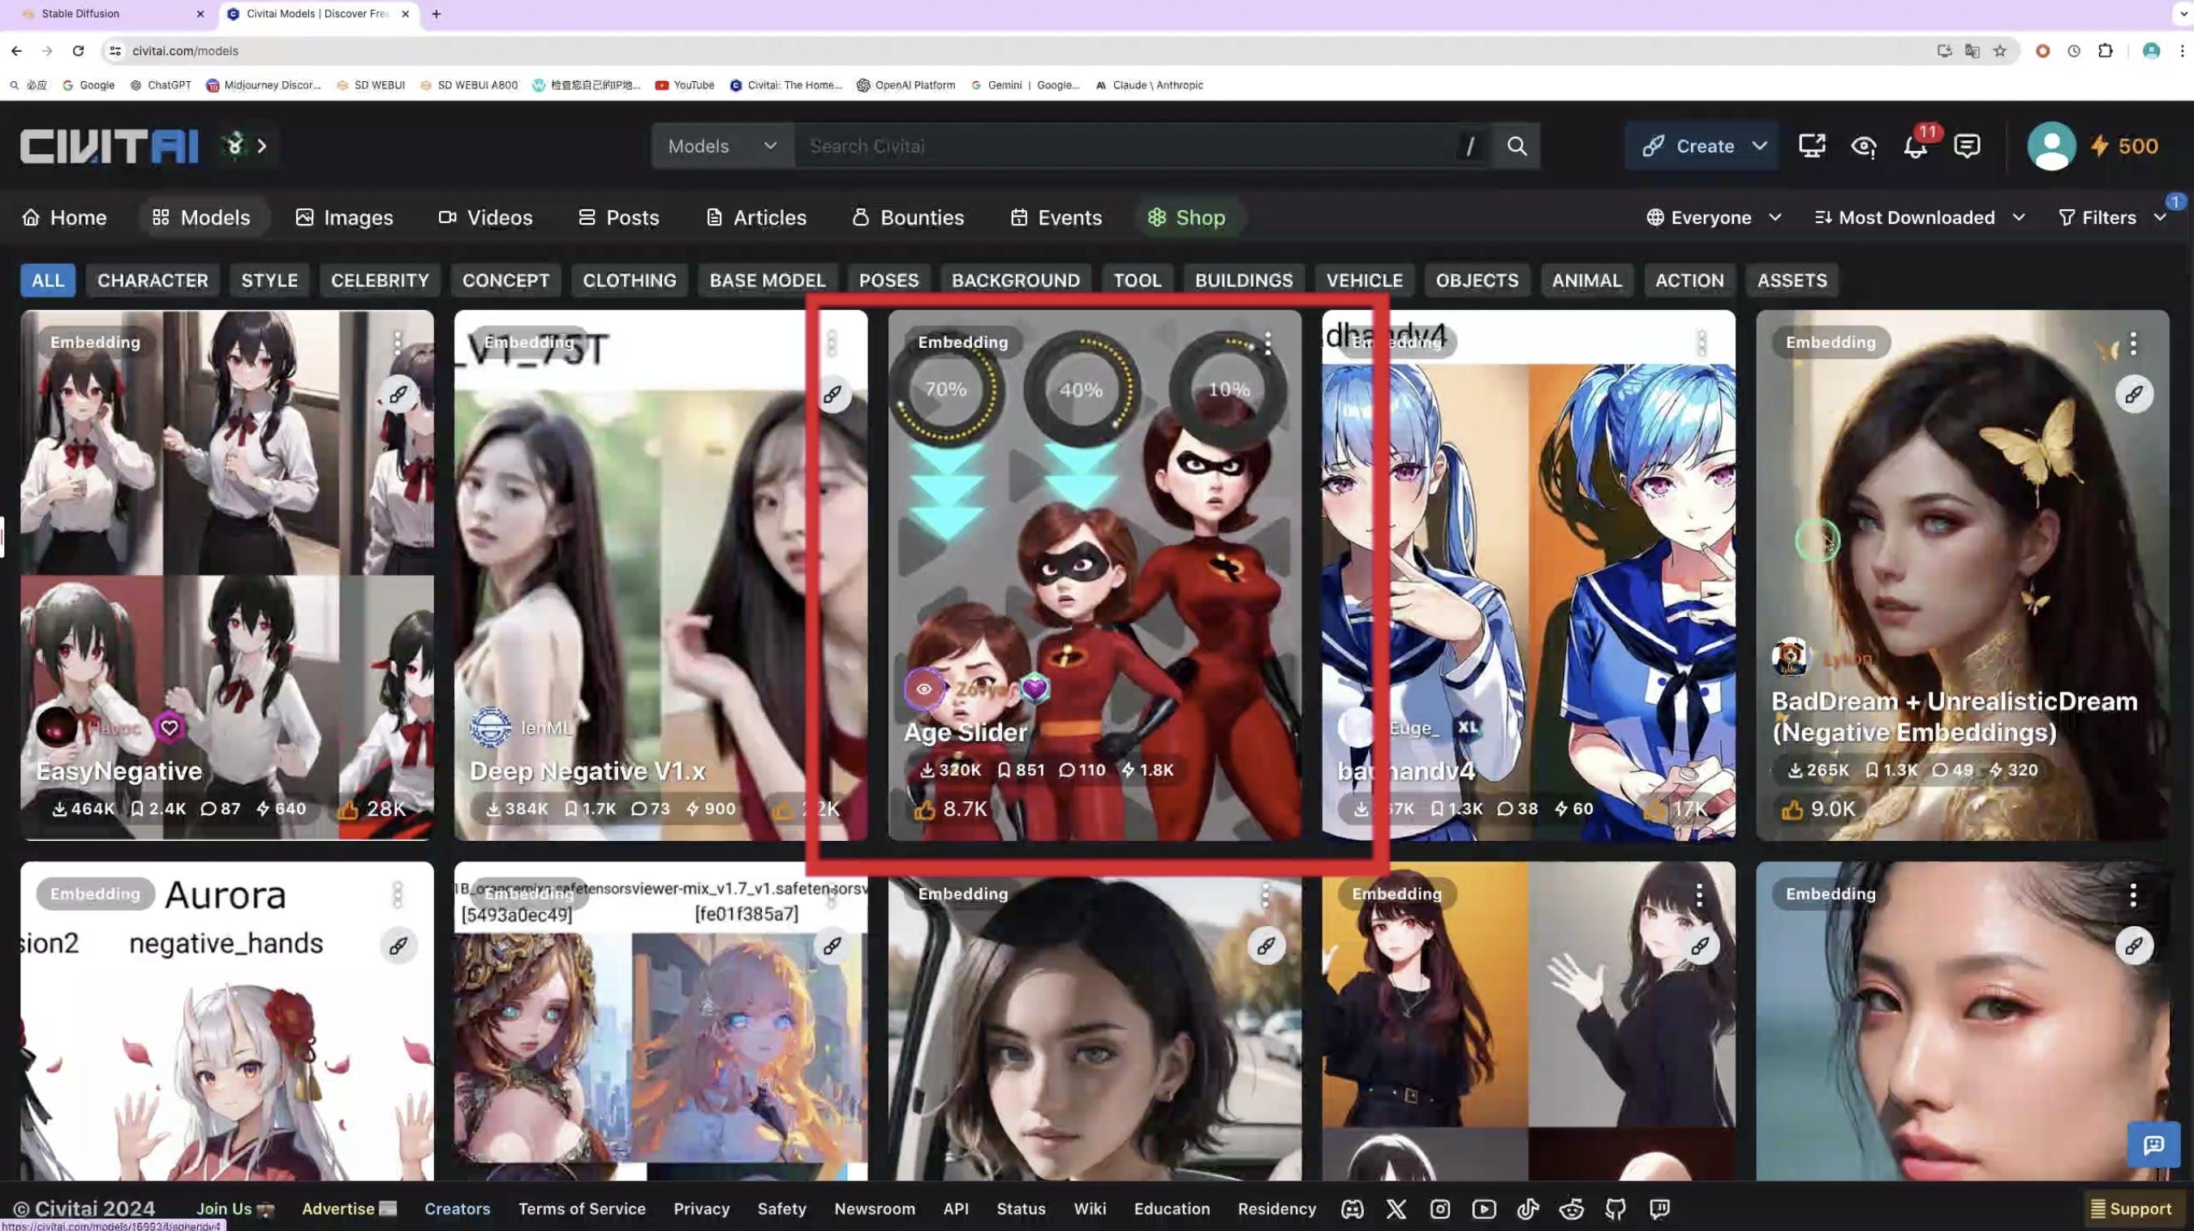This screenshot has width=2194, height=1231.
Task: Select the BASE MODEL category chip
Action: [768, 281]
